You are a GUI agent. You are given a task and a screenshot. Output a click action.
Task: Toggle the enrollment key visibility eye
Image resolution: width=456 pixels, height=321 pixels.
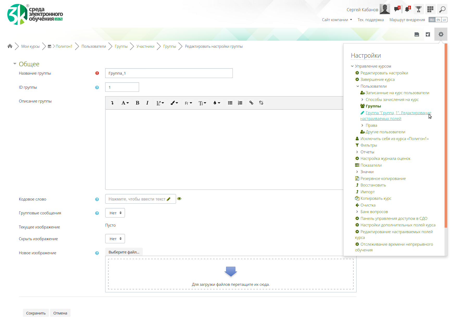179,199
